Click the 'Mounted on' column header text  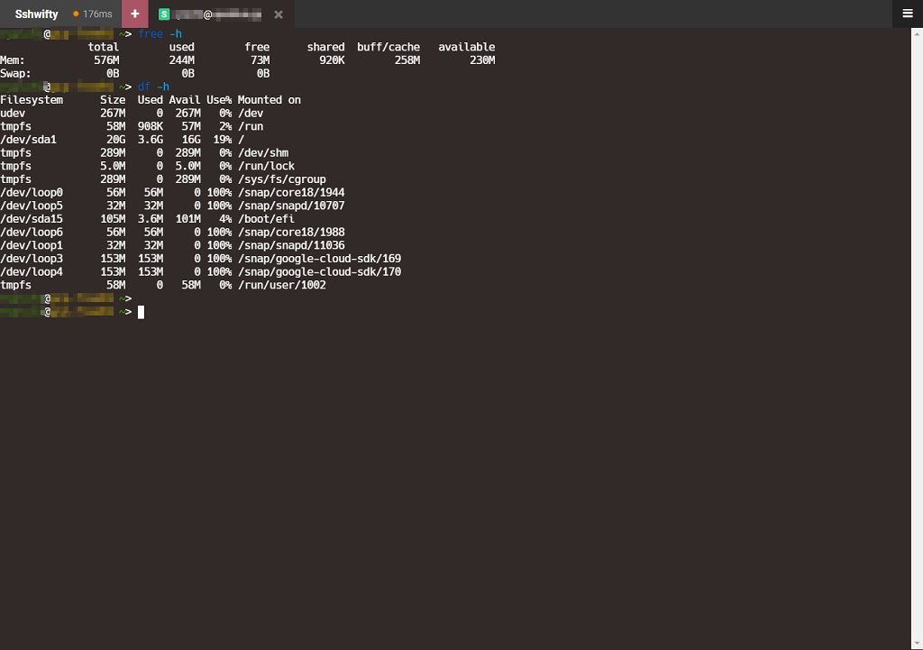[x=269, y=100]
